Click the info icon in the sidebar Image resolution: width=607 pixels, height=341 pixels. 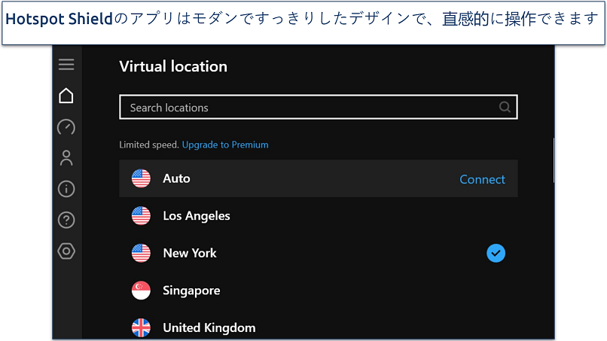66,189
